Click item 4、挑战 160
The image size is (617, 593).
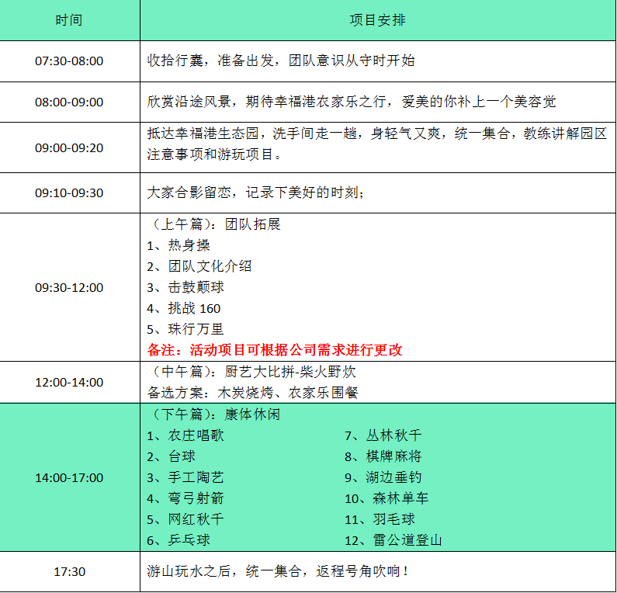(x=183, y=308)
